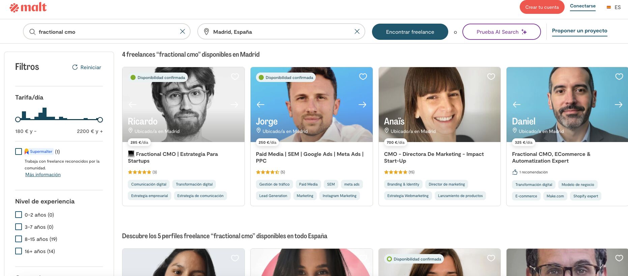Favorite Jorge's profile with the heart
This screenshot has height=276, width=628.
coord(363,77)
